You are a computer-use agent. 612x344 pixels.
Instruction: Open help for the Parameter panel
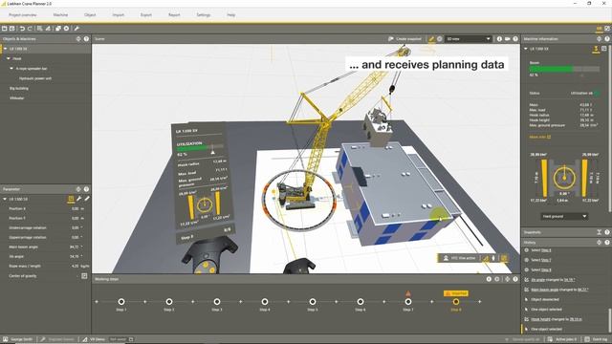coord(86,189)
